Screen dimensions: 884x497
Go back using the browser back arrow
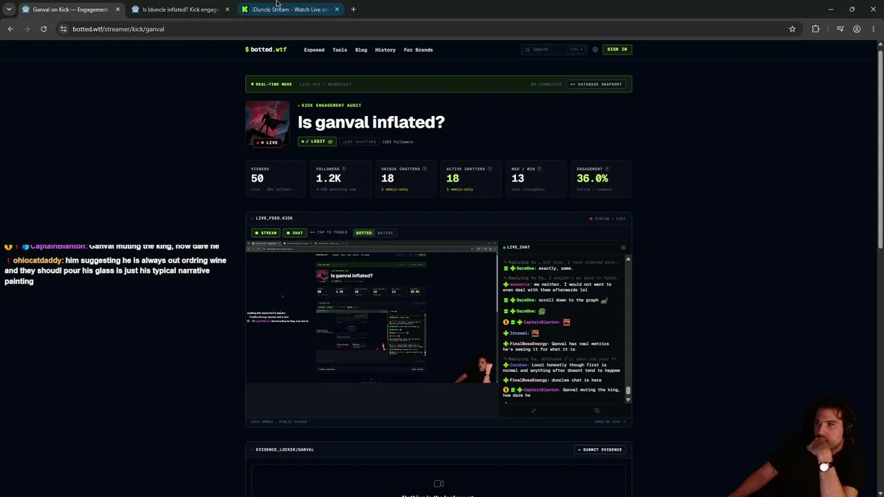10,29
